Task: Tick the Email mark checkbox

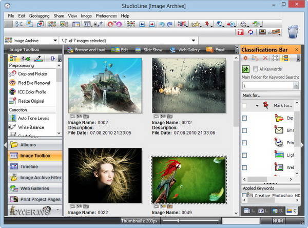Action: click(x=244, y=130)
